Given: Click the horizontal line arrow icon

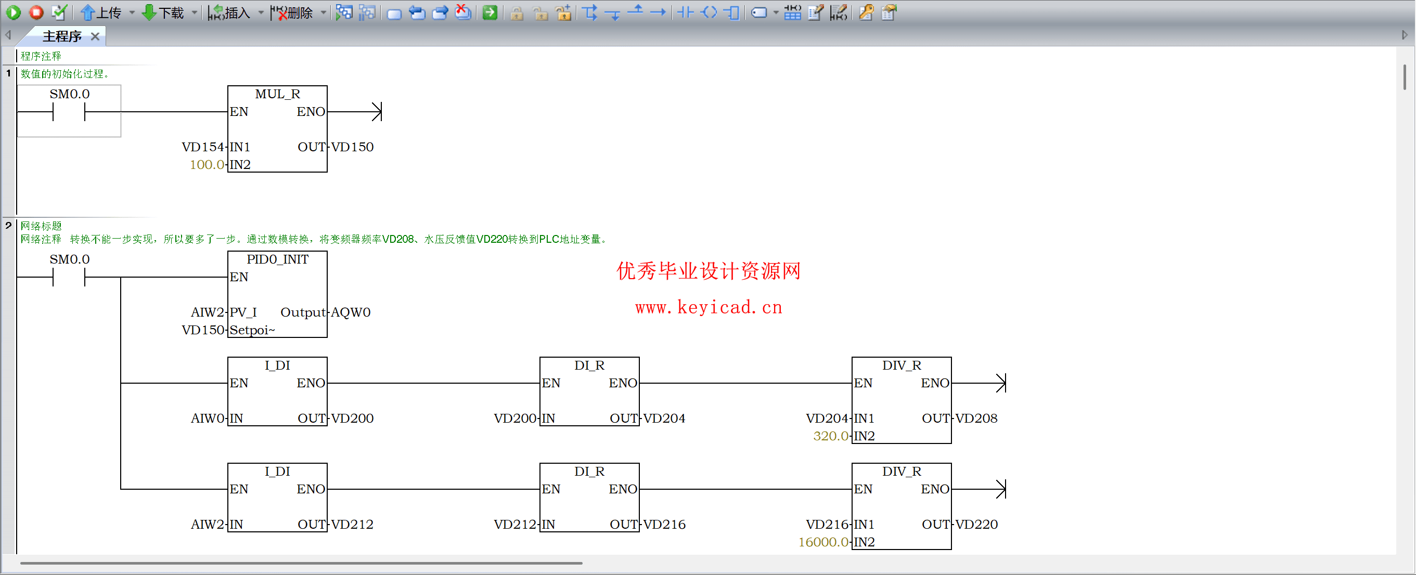Looking at the screenshot, I should [x=658, y=12].
